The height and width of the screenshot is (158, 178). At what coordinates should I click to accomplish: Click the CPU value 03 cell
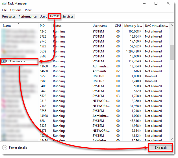(118, 96)
